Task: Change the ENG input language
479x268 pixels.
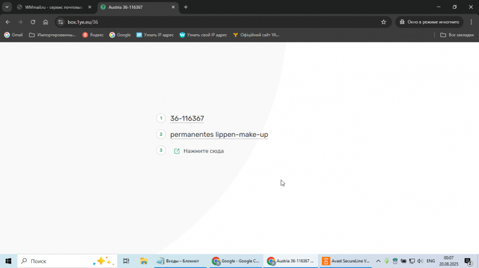Action: point(431,261)
